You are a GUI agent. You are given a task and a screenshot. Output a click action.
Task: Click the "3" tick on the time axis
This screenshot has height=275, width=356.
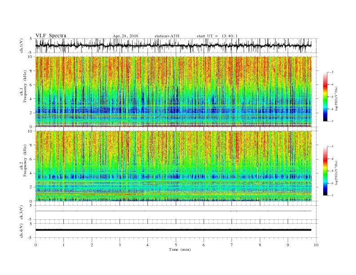click(120, 245)
